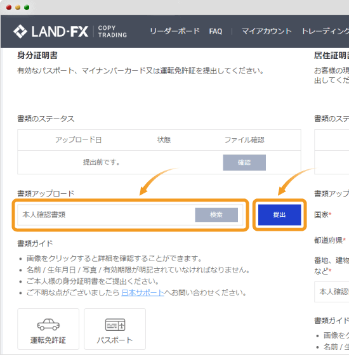Click the car icon for driver's license
349x355 pixels.
pyautogui.click(x=48, y=325)
